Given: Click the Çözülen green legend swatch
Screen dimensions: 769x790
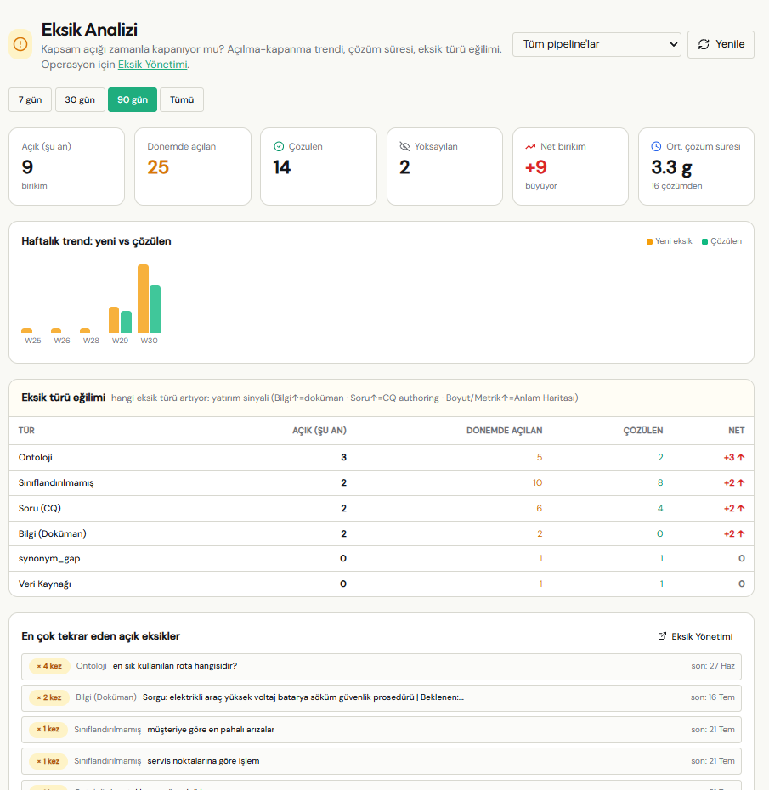Looking at the screenshot, I should click(x=705, y=241).
